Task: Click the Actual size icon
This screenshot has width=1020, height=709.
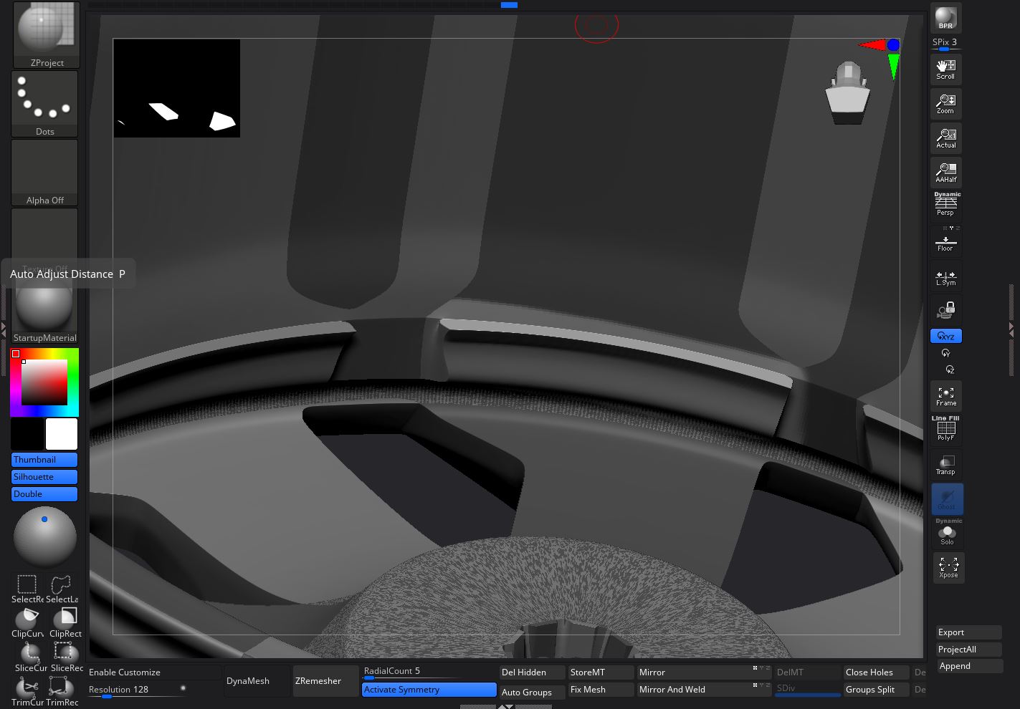Action: (945, 138)
